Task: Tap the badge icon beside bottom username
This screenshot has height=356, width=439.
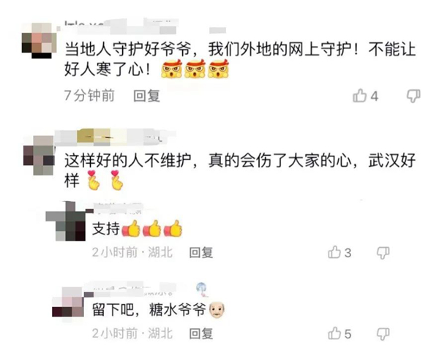Action: point(202,289)
